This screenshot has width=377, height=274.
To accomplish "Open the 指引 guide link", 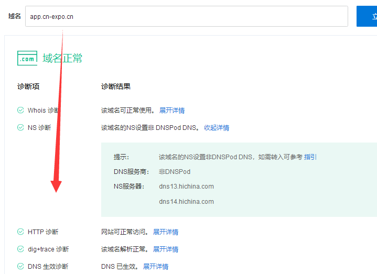I will pos(310,157).
